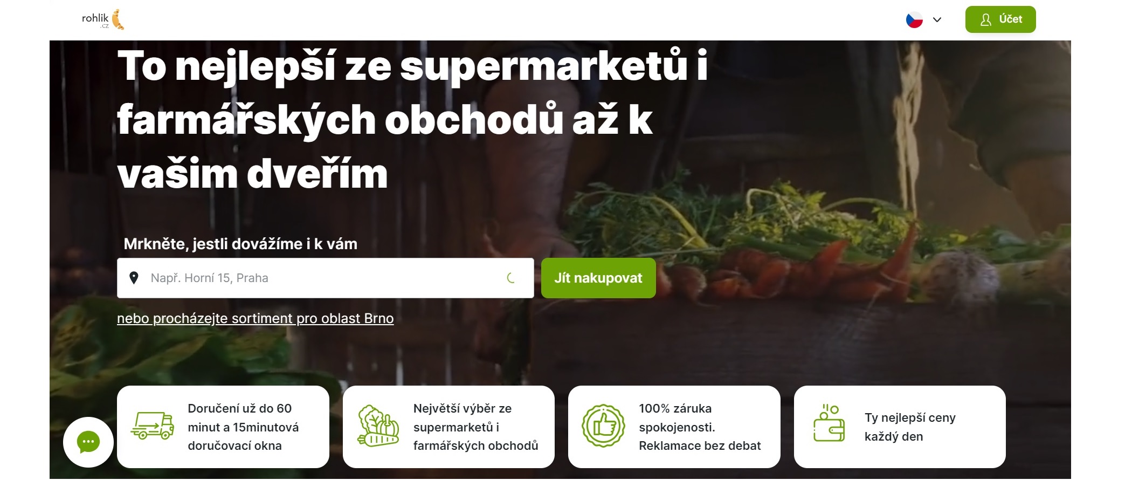Select the Největší výběr ze supermarketů card

pos(448,427)
